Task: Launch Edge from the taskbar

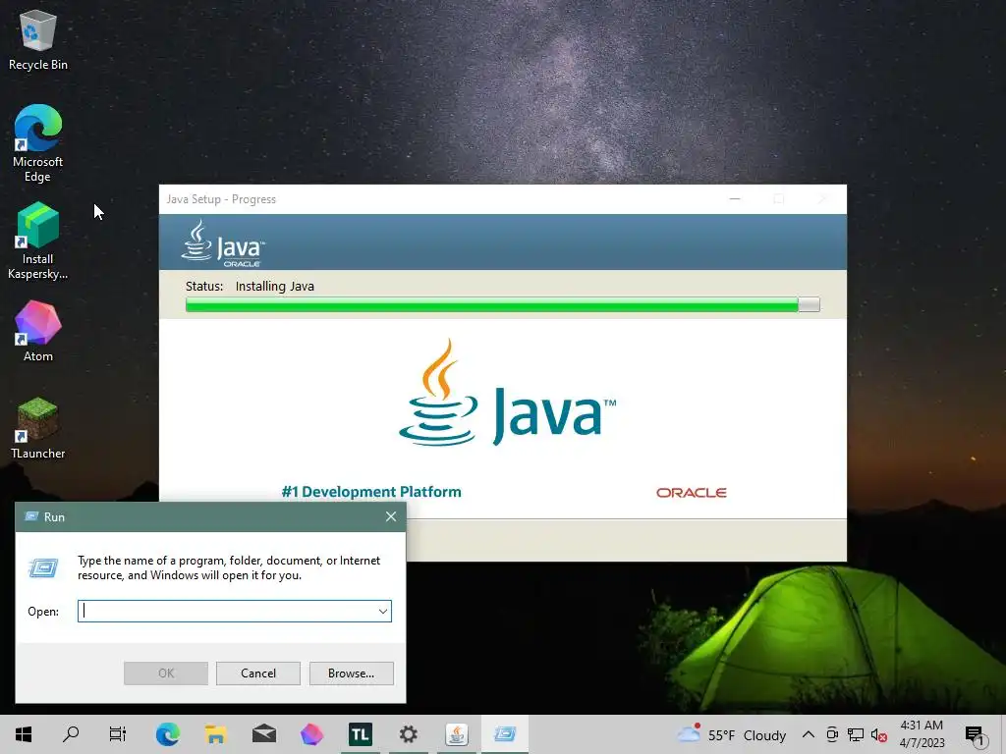Action: (167, 734)
